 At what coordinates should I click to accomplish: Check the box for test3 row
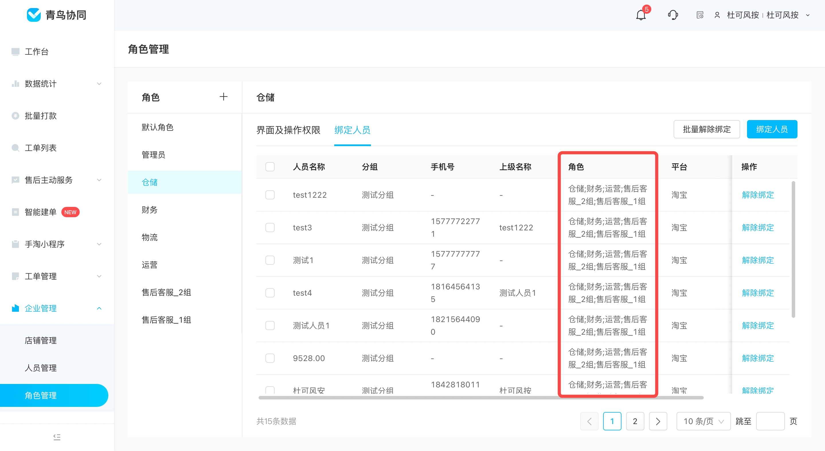(270, 228)
